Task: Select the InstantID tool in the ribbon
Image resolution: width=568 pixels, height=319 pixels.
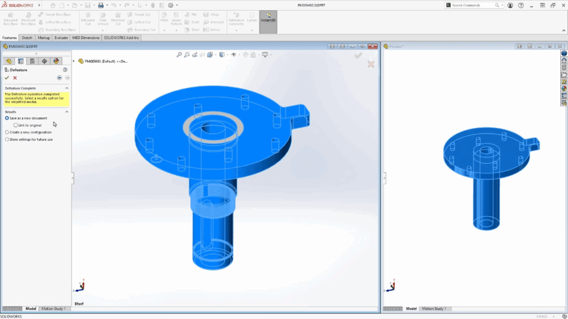Action: (268, 19)
